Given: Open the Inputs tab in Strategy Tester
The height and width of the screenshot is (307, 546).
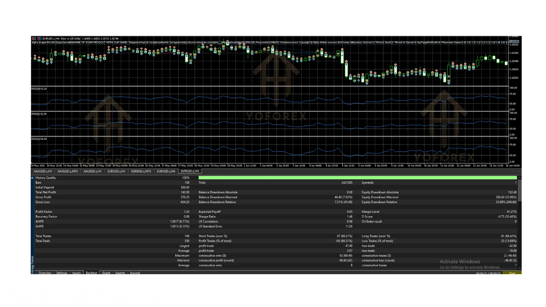Looking at the screenshot, I should (x=76, y=273).
